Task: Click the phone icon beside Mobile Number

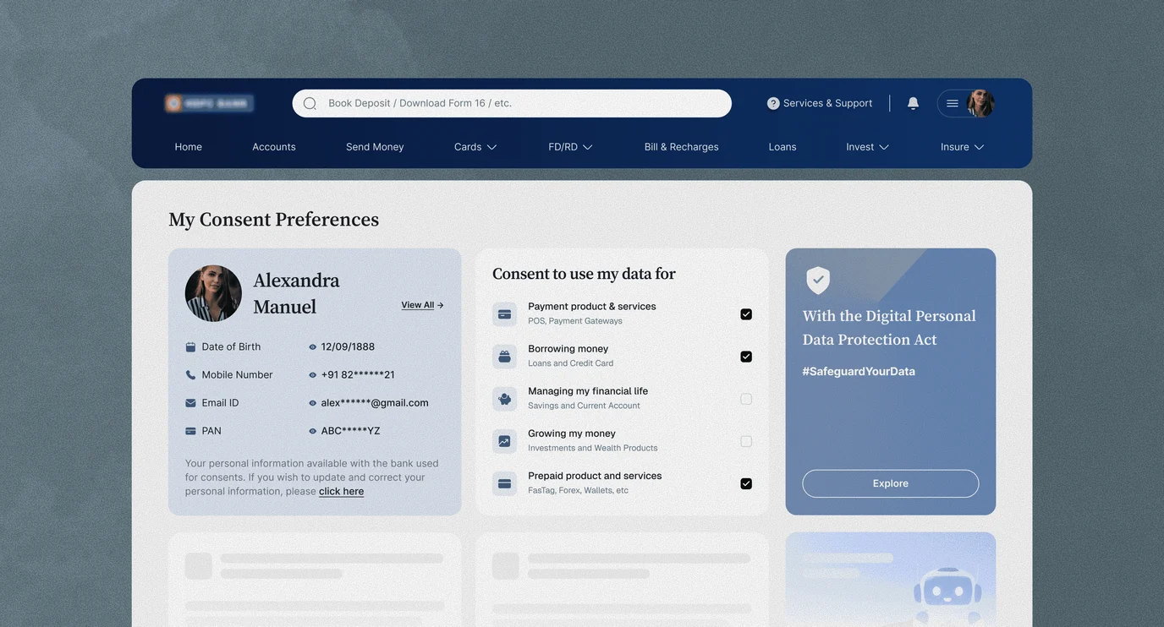Action: click(x=190, y=375)
